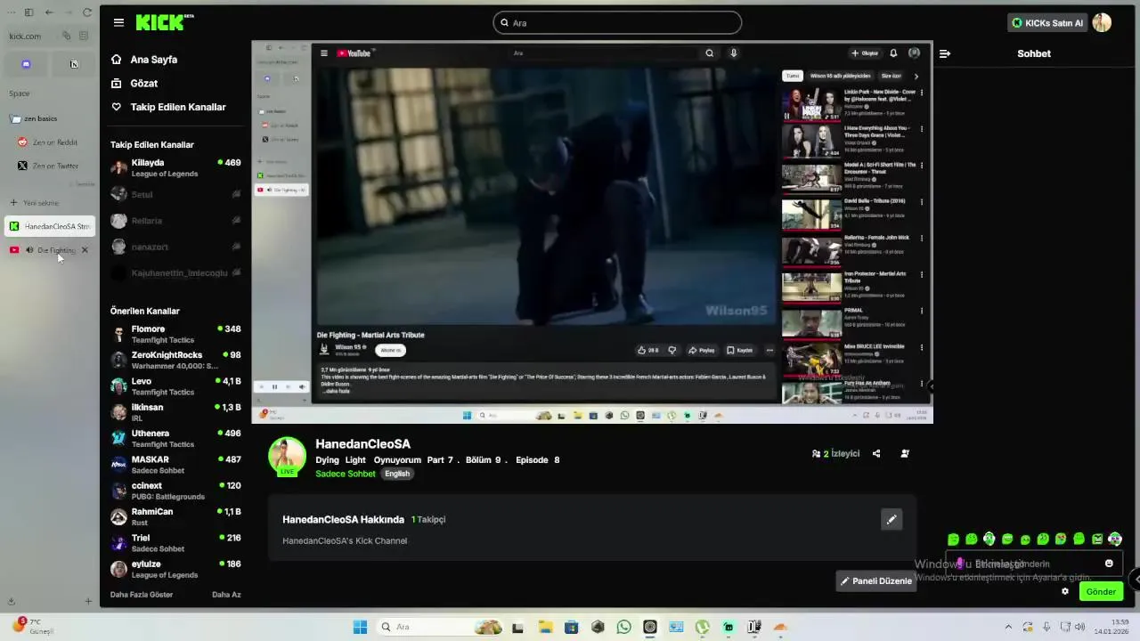The width and height of the screenshot is (1140, 641).
Task: Open the Windows Start menu
Action: pyautogui.click(x=360, y=627)
